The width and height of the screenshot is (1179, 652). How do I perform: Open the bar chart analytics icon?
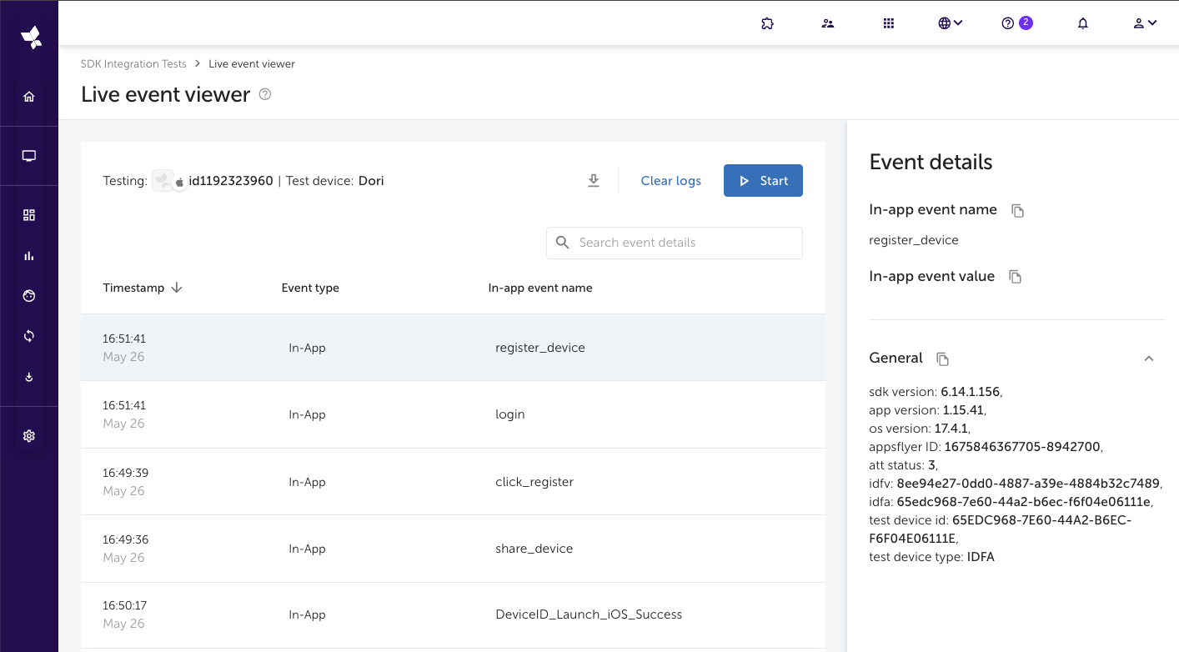(29, 256)
